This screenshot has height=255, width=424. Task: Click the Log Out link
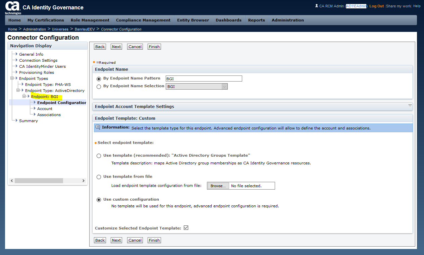coord(377,6)
